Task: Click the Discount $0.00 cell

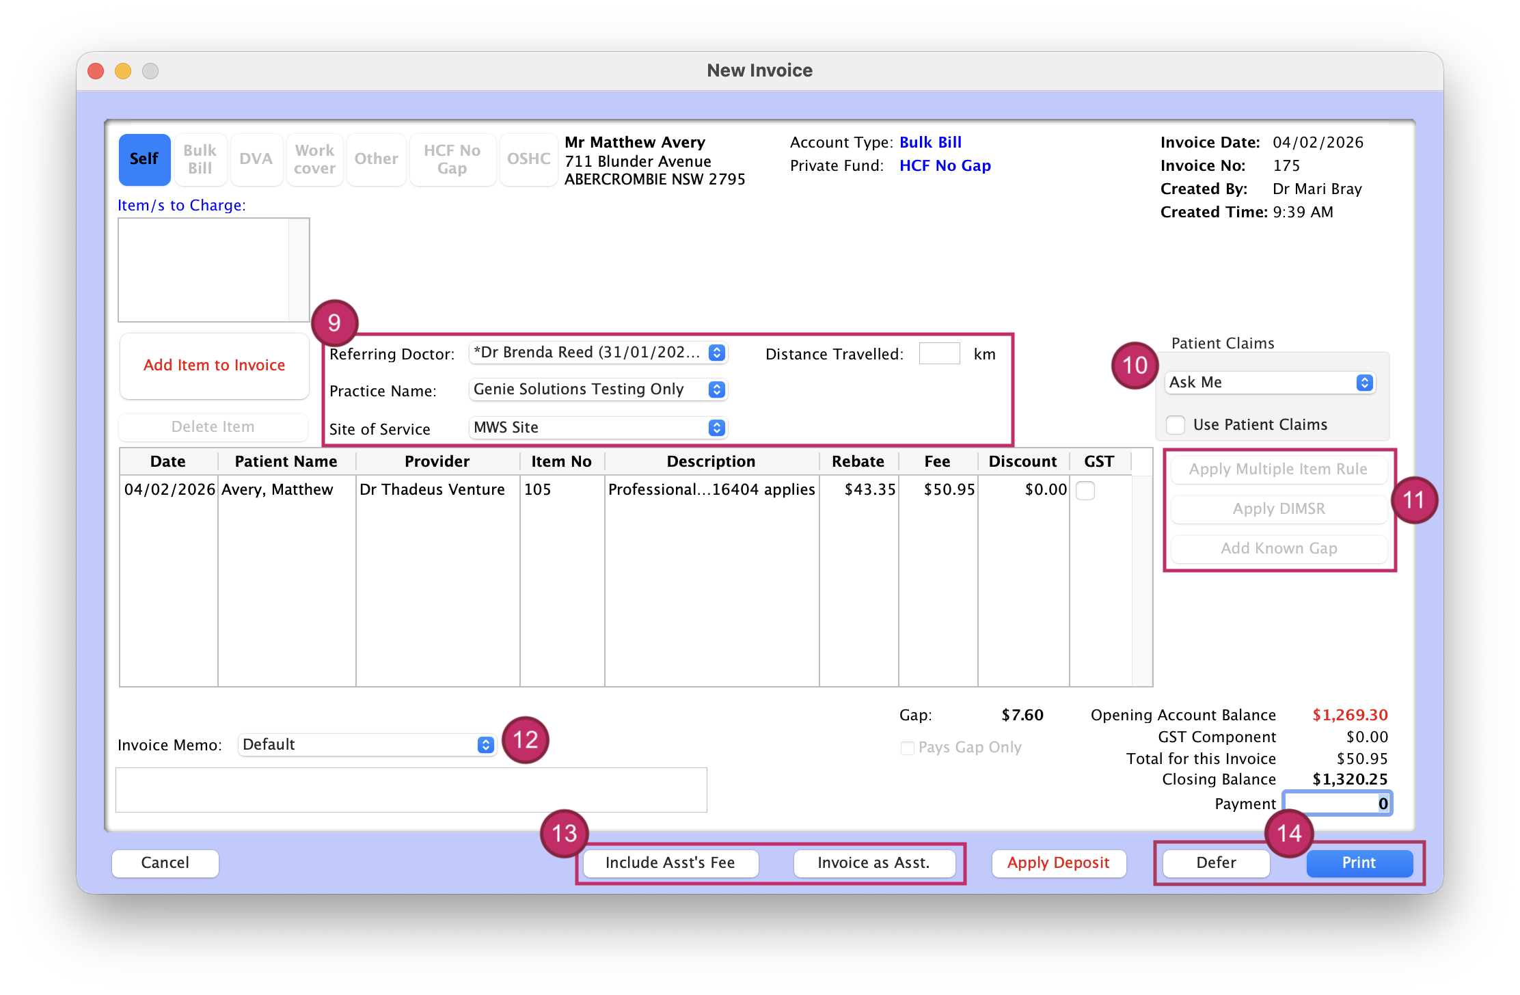Action: point(1024,490)
